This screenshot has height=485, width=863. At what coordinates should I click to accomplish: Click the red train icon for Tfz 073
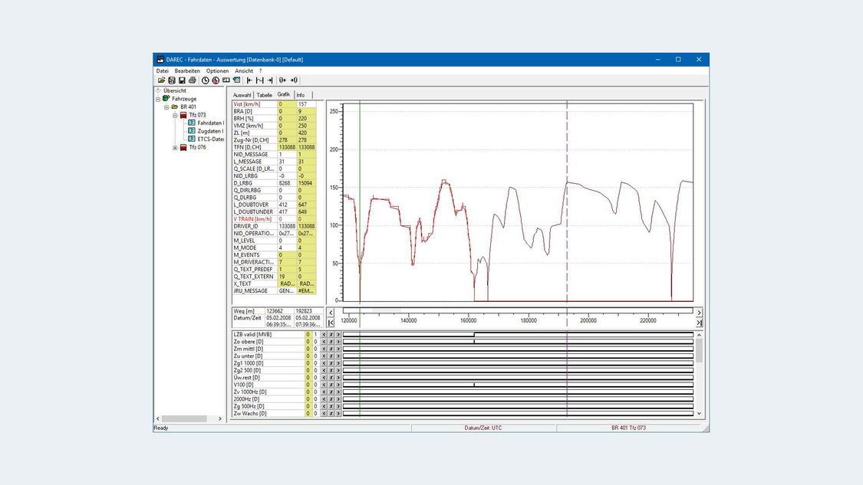(183, 115)
